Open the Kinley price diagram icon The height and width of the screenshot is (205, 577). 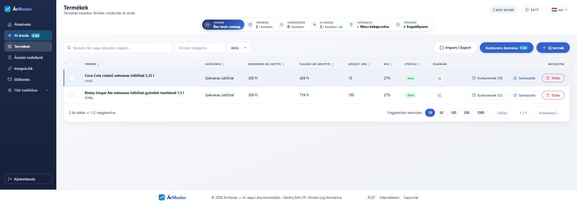tap(440, 95)
